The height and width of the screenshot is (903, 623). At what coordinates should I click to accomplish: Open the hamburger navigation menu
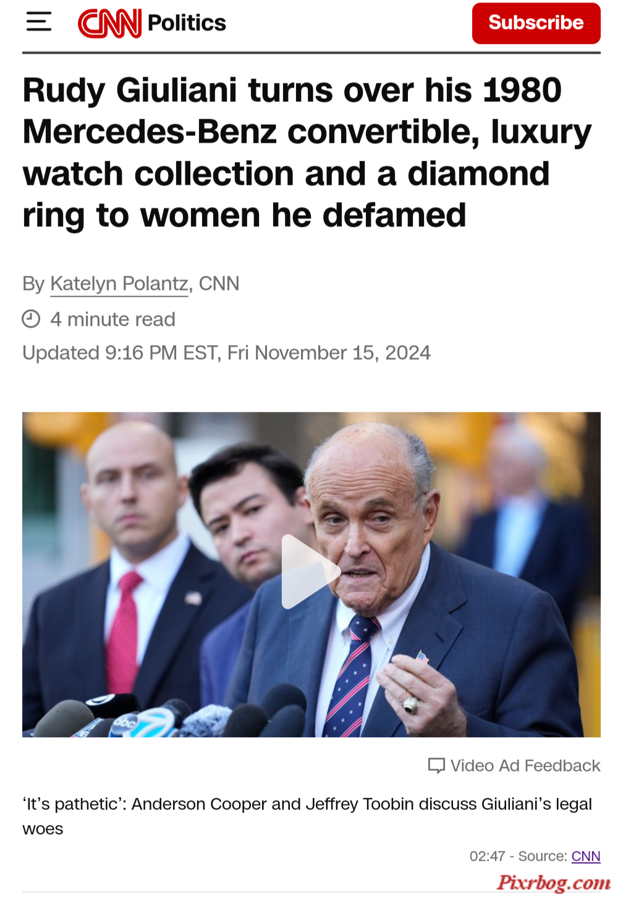pyautogui.click(x=39, y=22)
